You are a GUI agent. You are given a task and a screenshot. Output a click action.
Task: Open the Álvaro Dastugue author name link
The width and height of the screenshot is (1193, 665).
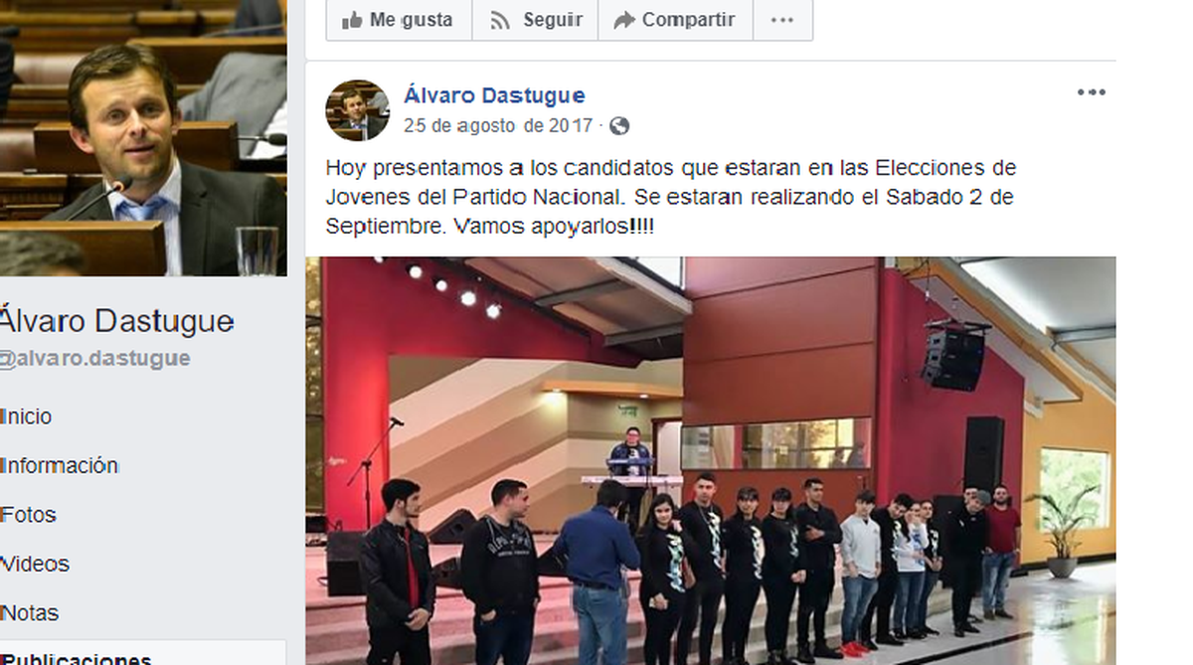(494, 95)
